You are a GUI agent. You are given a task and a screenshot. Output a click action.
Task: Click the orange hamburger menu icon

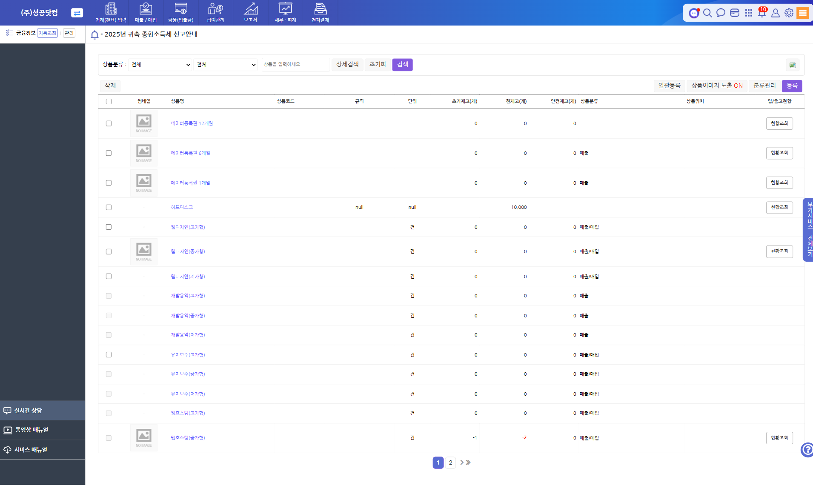pyautogui.click(x=803, y=13)
